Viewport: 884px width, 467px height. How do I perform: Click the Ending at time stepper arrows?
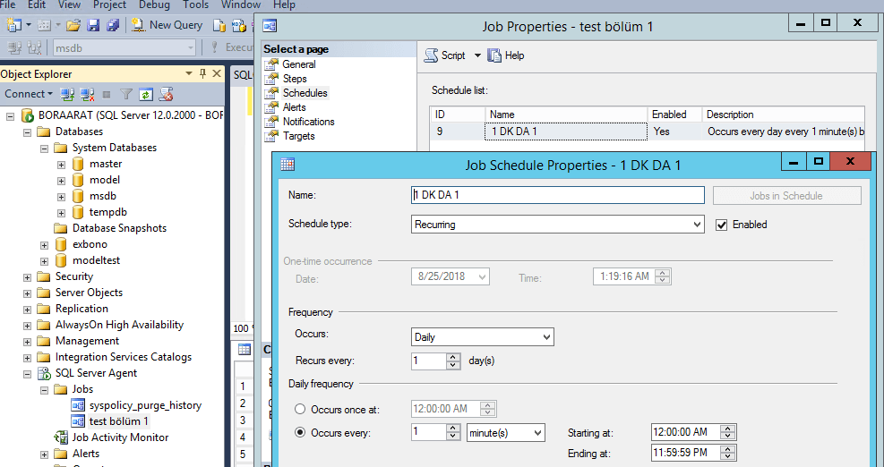coord(729,453)
